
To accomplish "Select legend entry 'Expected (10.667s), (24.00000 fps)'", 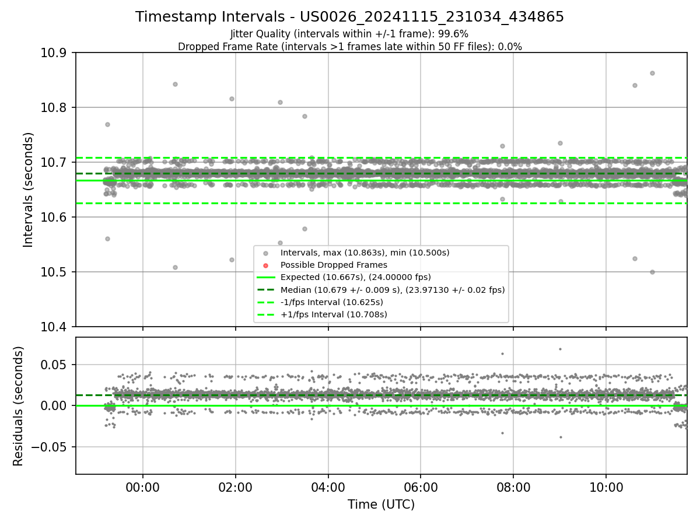I will (355, 277).
